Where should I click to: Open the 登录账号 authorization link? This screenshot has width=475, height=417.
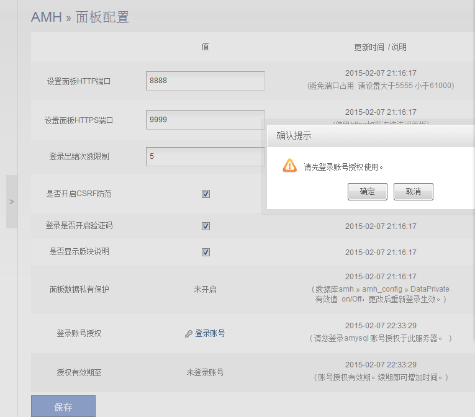[210, 333]
